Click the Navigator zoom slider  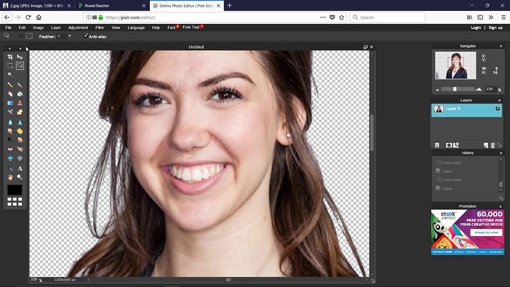tap(455, 89)
